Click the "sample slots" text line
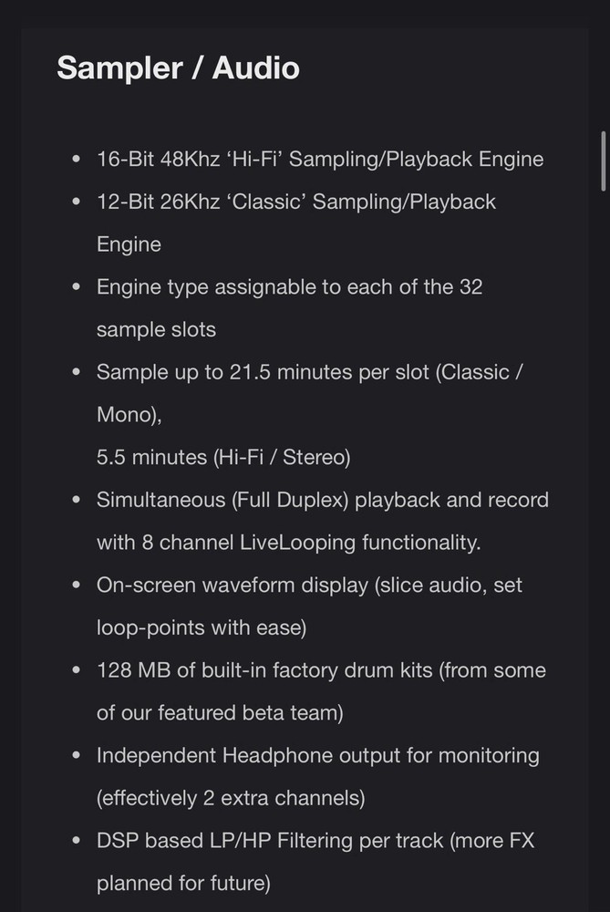Viewport: 610px width, 912px height. tap(156, 329)
